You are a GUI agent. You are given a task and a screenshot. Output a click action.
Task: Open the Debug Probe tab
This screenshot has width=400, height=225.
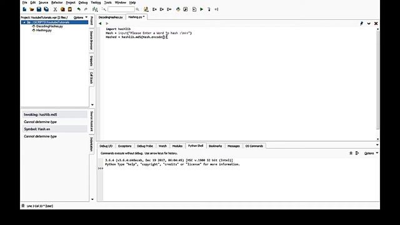pyautogui.click(x=145, y=146)
